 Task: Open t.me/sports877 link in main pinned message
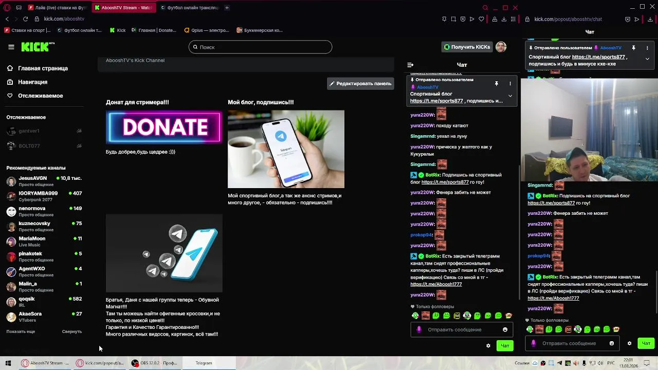(x=436, y=101)
